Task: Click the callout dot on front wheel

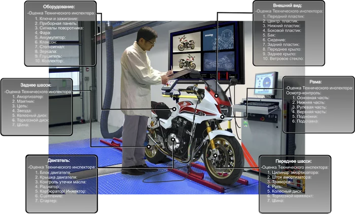Action: pos(216,155)
